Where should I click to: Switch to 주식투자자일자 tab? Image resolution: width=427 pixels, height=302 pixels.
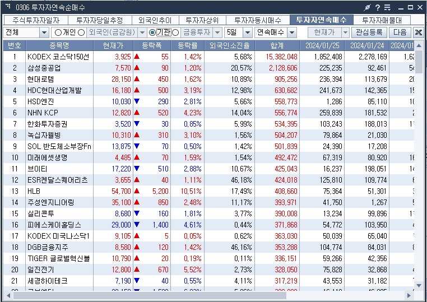(36, 20)
